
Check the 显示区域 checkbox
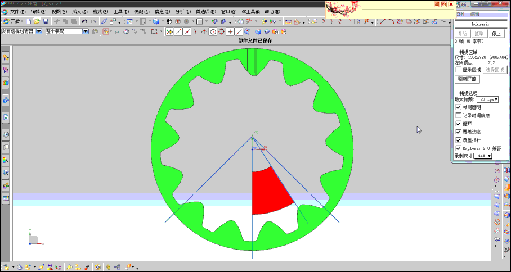(x=459, y=70)
